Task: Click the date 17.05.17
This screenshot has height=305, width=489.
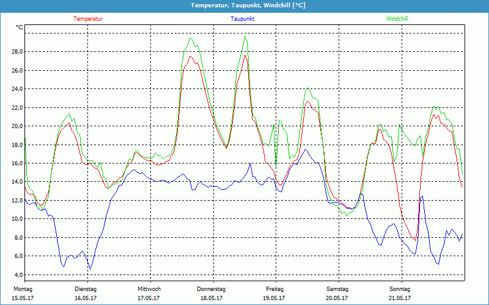Action: (x=149, y=298)
